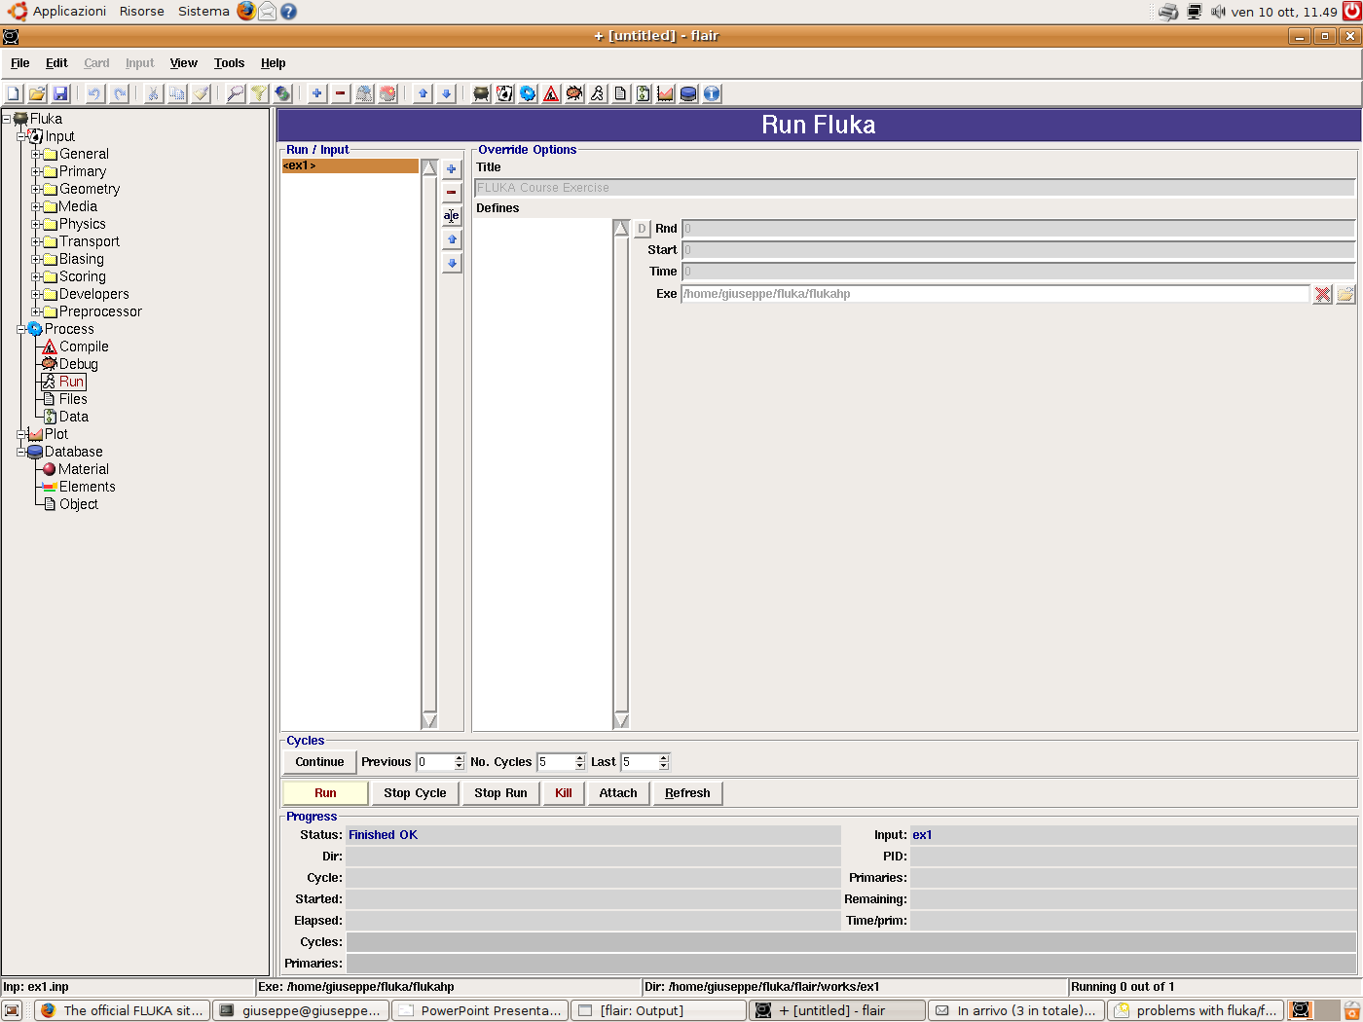Click the Cut scissors toolbar icon
The width and height of the screenshot is (1363, 1022).
153,93
